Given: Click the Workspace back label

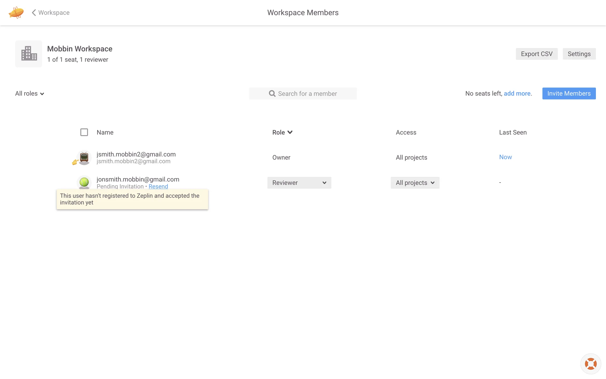Looking at the screenshot, I should tap(54, 13).
